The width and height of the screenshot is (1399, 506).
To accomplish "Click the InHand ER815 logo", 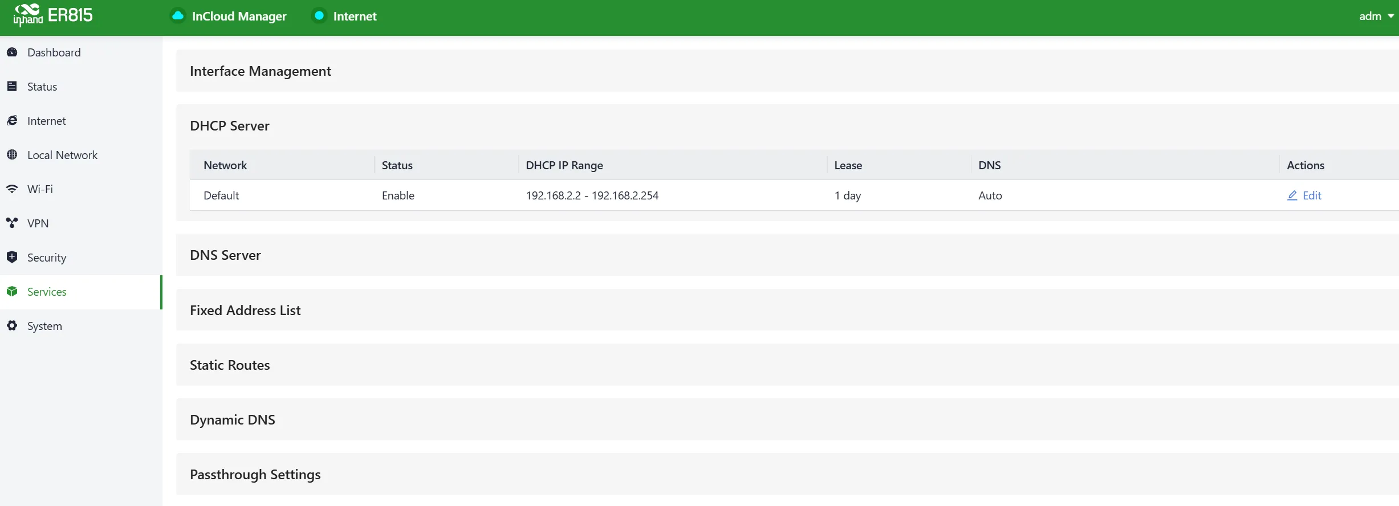I will (53, 15).
